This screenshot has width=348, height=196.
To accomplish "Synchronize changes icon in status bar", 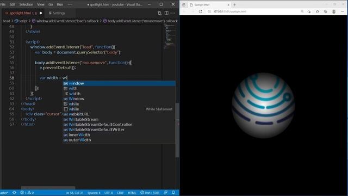I will 14,193.
